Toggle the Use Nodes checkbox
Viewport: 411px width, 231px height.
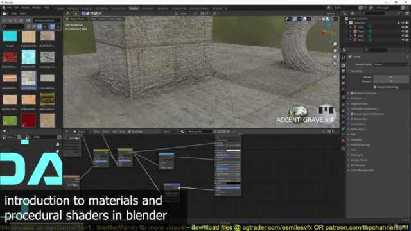(x=130, y=132)
